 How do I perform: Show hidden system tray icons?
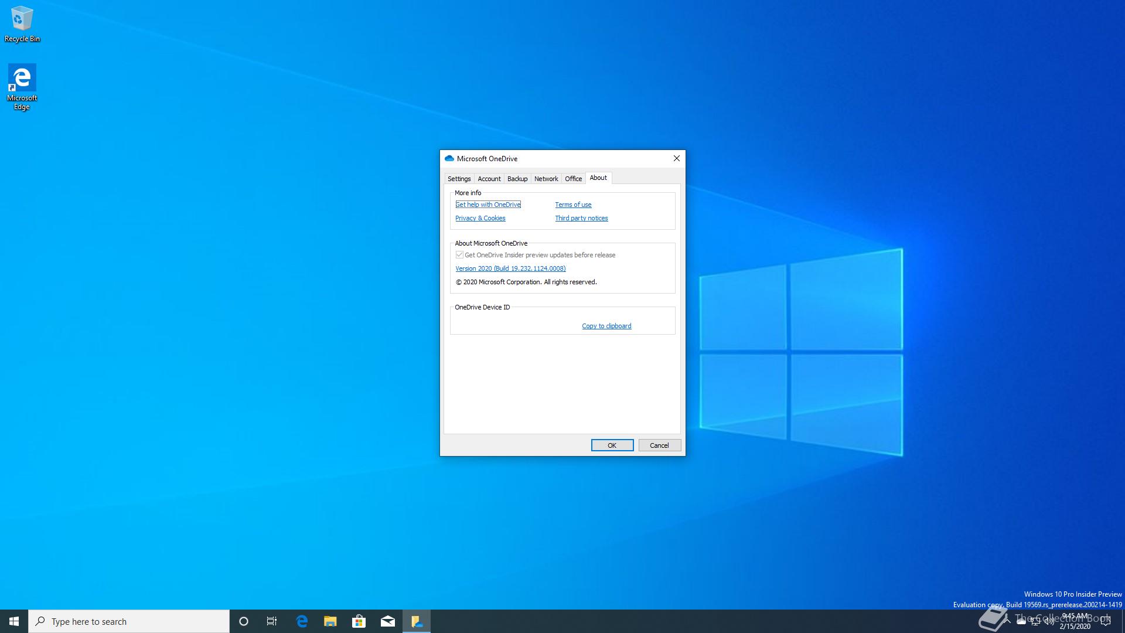click(1007, 621)
